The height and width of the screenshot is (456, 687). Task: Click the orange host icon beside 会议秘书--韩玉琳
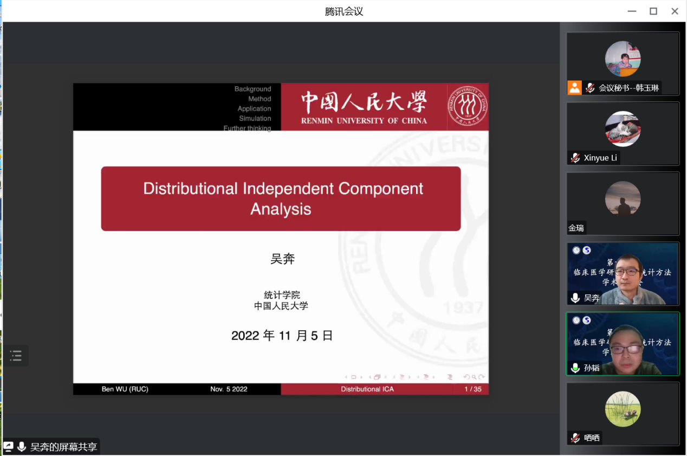tap(574, 88)
